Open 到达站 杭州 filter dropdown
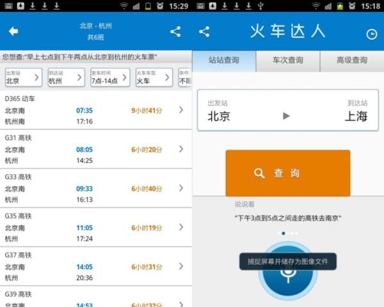384x307 pixels. coord(67,77)
